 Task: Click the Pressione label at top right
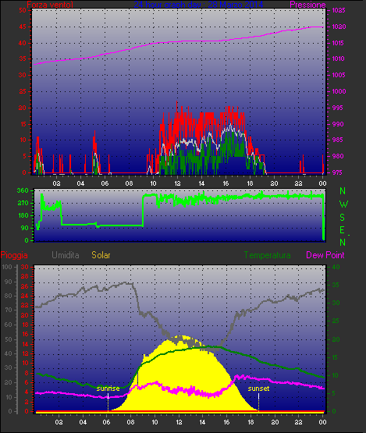coord(307,5)
